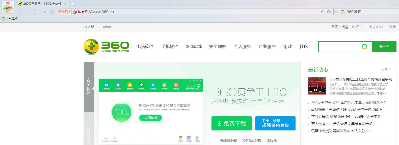Select the 国际版 tab
Image resolution: width=399 pixels, height=145 pixels.
(272, 140)
